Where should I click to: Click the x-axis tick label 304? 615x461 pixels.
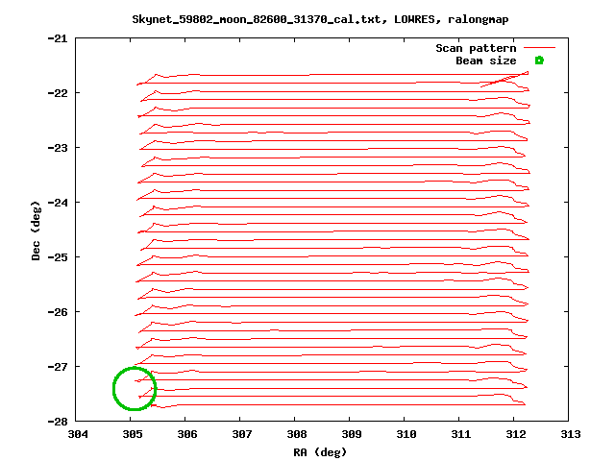point(78,434)
